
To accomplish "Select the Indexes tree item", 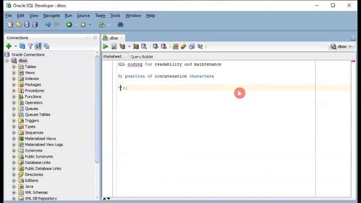I will (32, 79).
